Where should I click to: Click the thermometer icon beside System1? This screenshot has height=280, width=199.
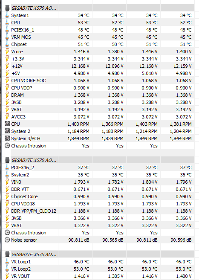pos(7,15)
